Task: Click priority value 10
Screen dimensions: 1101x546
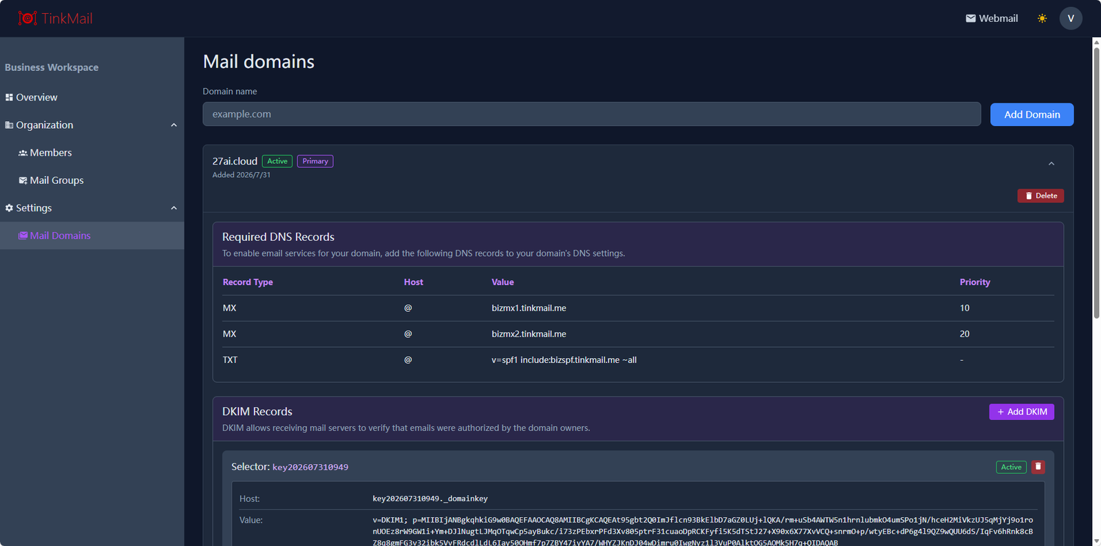Action: [965, 308]
